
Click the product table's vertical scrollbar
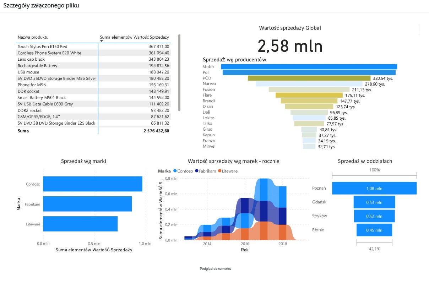click(x=179, y=73)
